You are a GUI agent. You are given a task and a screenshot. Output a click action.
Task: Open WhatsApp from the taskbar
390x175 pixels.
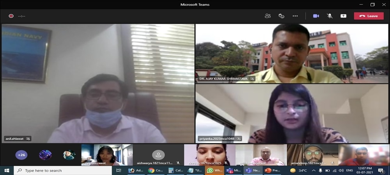[214, 170]
